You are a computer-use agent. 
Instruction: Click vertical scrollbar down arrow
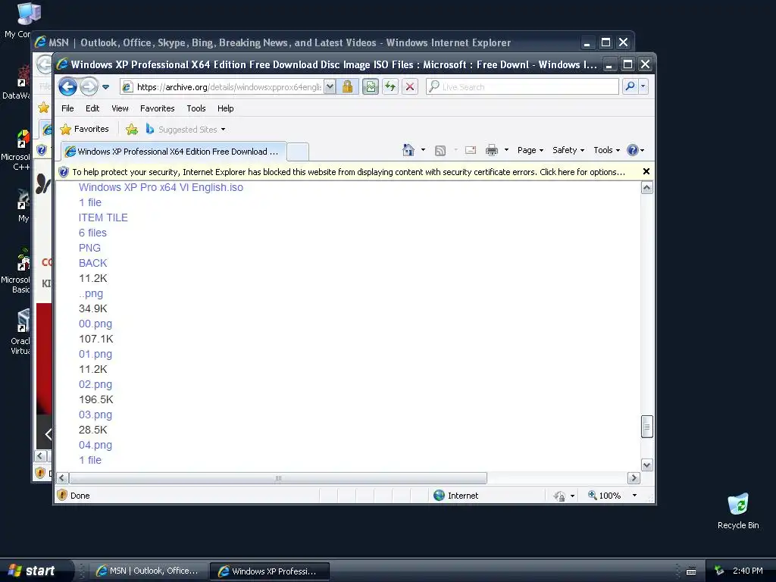[x=647, y=465]
